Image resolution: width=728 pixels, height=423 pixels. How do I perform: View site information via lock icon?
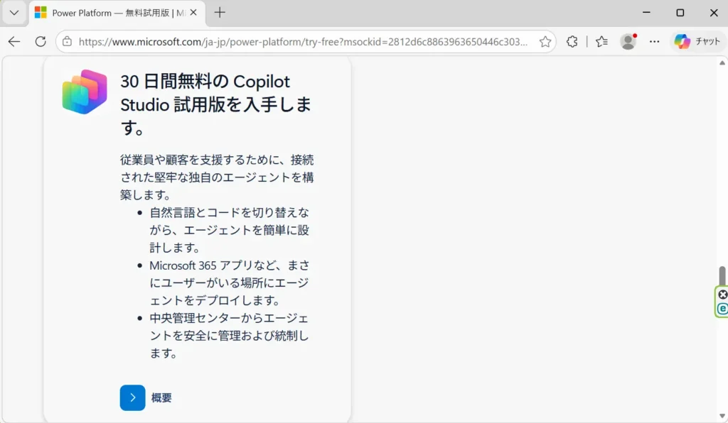click(67, 42)
